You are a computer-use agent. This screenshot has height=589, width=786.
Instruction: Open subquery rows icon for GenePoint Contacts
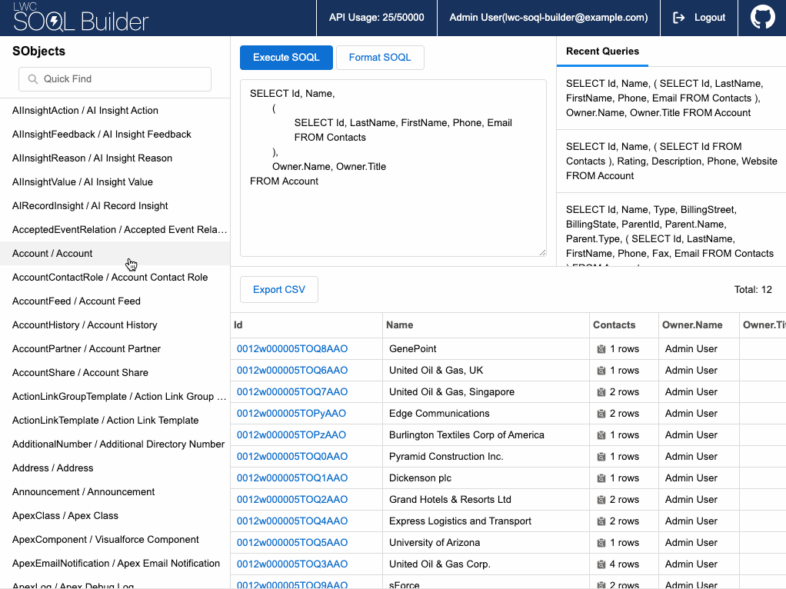click(602, 348)
